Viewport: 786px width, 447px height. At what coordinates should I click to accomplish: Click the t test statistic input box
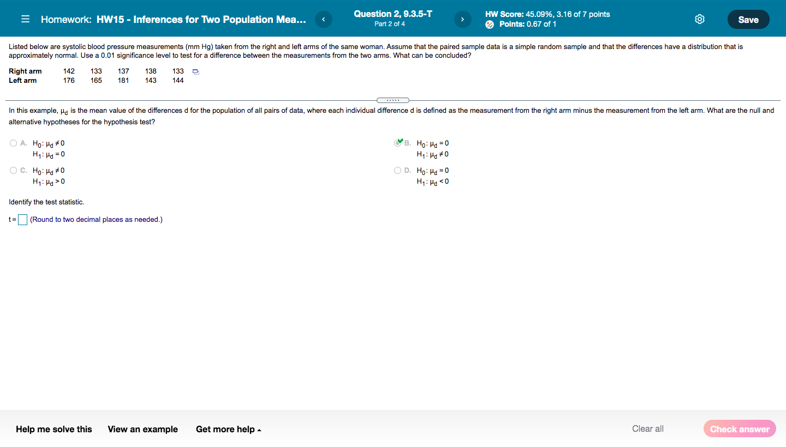pos(22,219)
